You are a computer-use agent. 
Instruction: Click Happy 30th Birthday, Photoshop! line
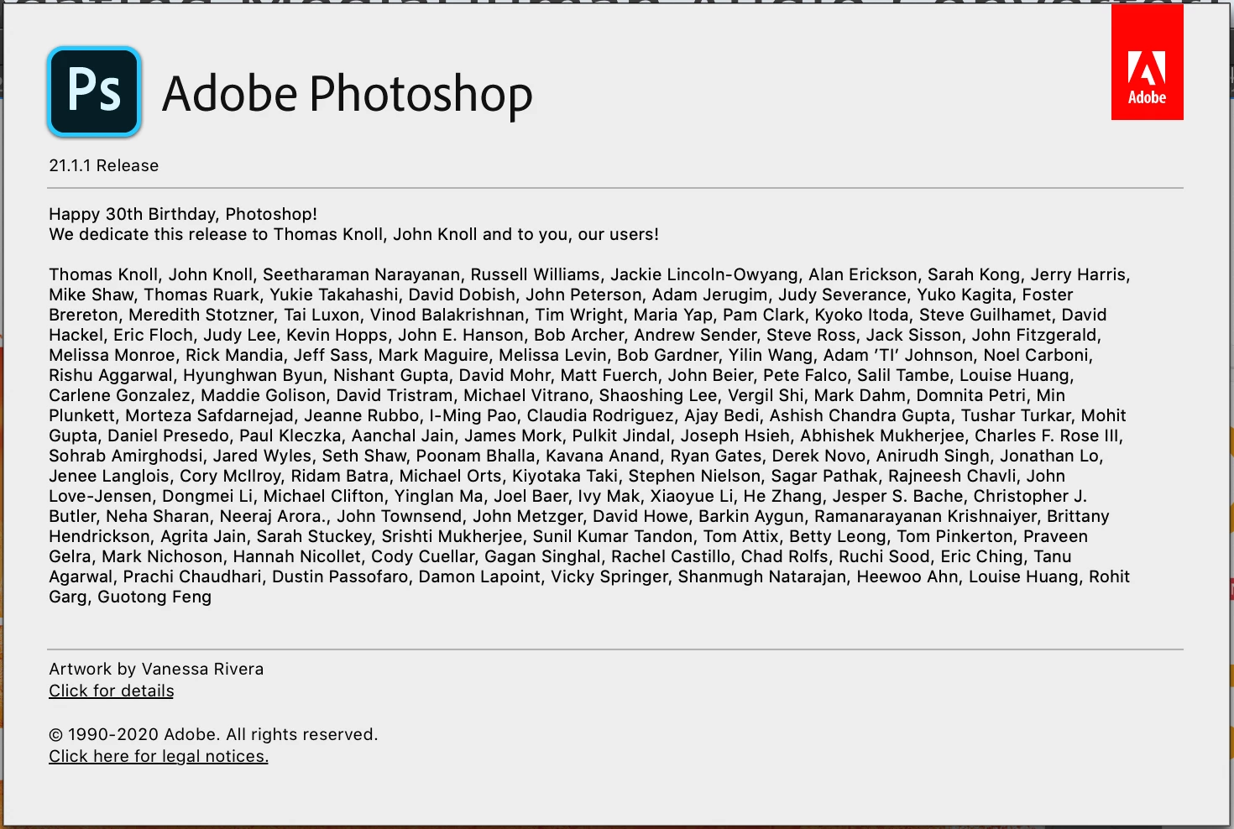(x=183, y=214)
